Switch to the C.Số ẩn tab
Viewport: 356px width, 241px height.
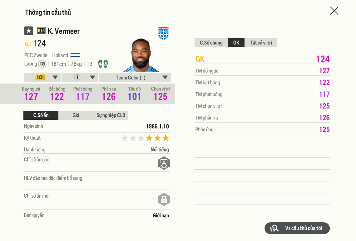click(41, 115)
